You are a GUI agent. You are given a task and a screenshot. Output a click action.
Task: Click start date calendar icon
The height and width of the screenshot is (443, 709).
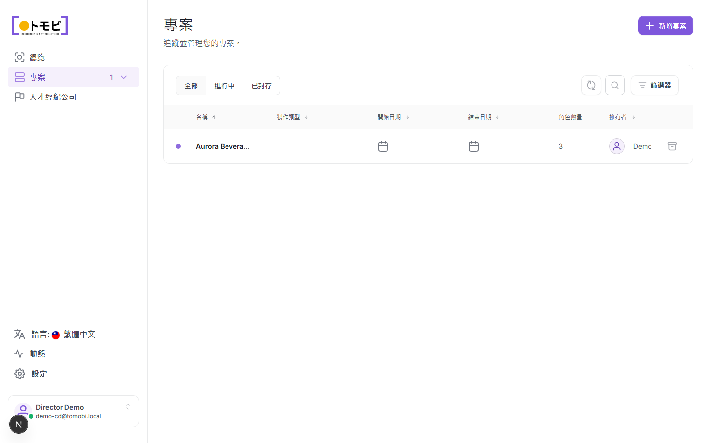pos(383,146)
